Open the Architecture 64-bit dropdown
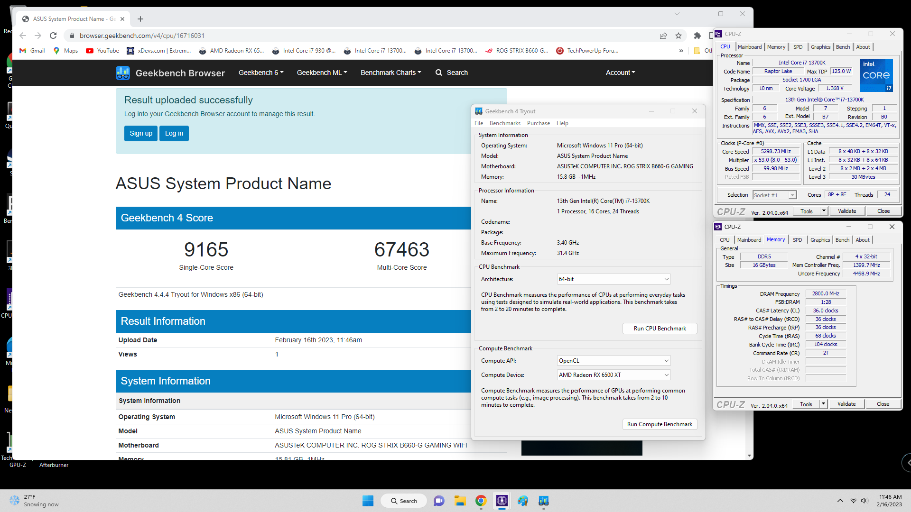The height and width of the screenshot is (512, 911). point(614,279)
